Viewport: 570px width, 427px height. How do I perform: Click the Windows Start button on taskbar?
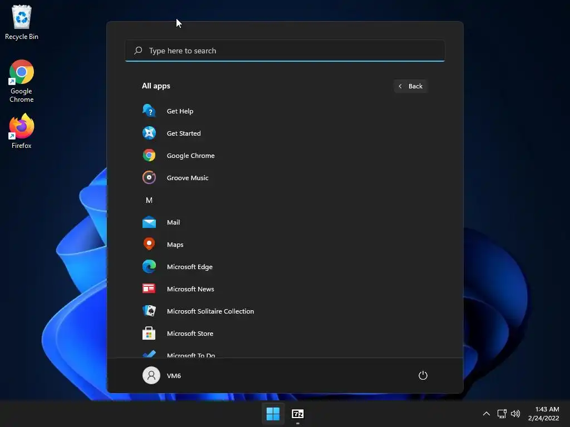point(273,414)
